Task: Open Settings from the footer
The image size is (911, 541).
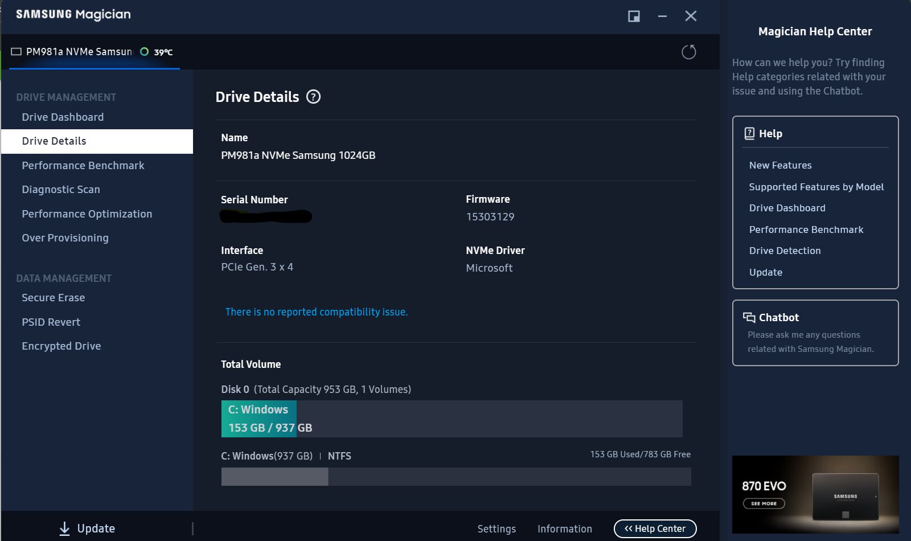Action: coord(496,528)
